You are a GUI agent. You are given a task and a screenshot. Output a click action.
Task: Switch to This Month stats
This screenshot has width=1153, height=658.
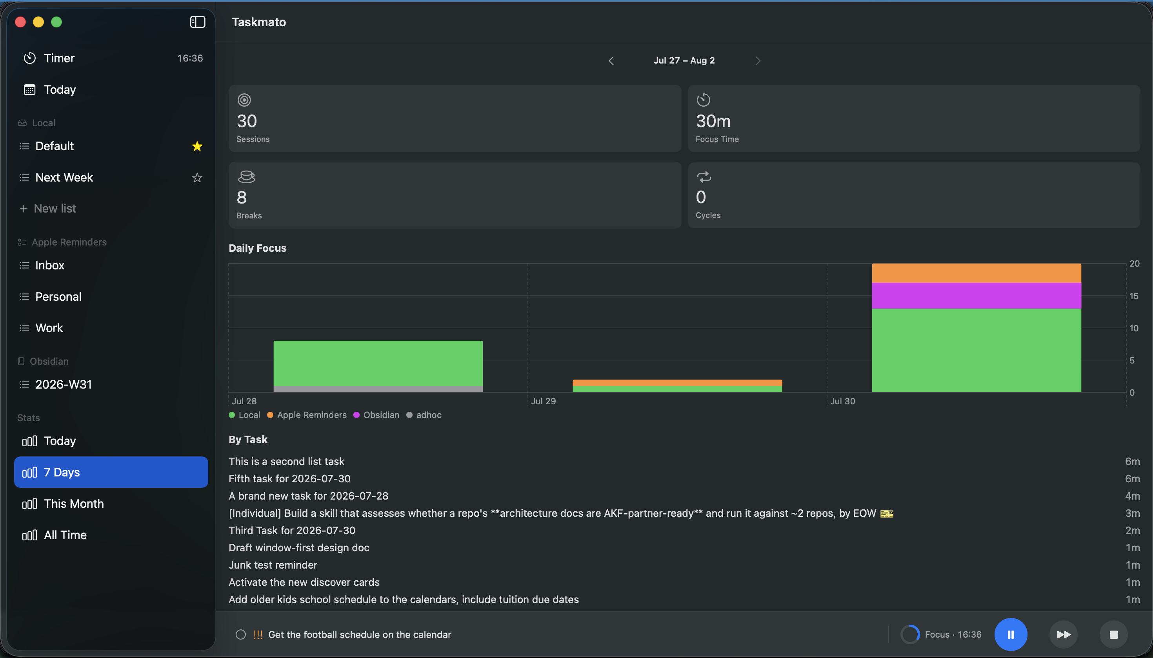point(111,503)
